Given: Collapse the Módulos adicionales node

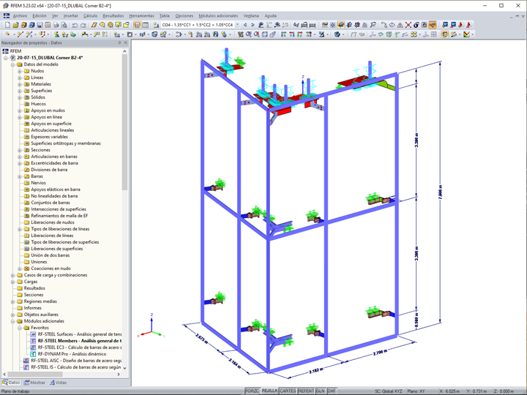Looking at the screenshot, I should (x=12, y=321).
